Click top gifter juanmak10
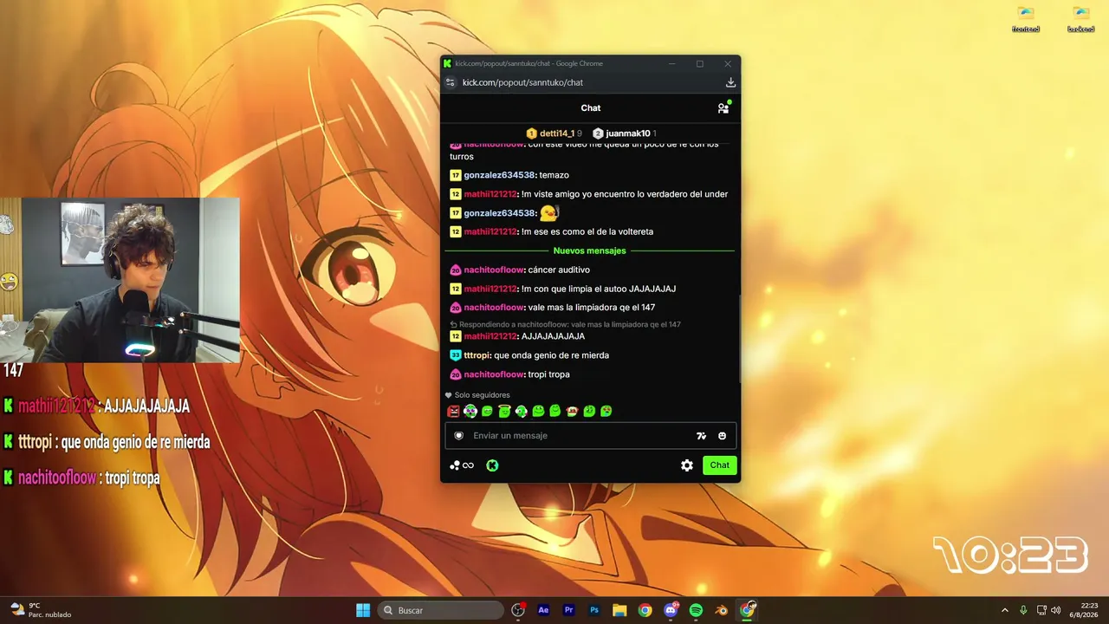The width and height of the screenshot is (1109, 624). (625, 133)
